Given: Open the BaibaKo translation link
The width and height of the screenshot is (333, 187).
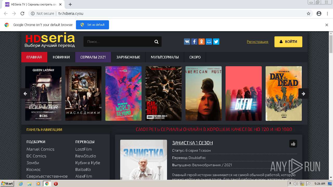Looking at the screenshot, I should (83, 169).
